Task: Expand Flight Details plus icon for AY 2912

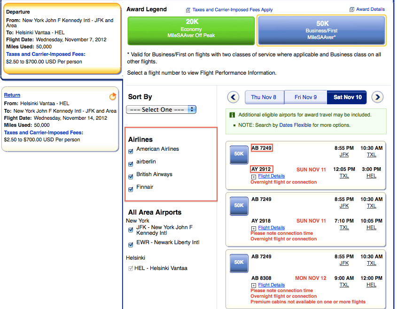Action: pos(253,177)
